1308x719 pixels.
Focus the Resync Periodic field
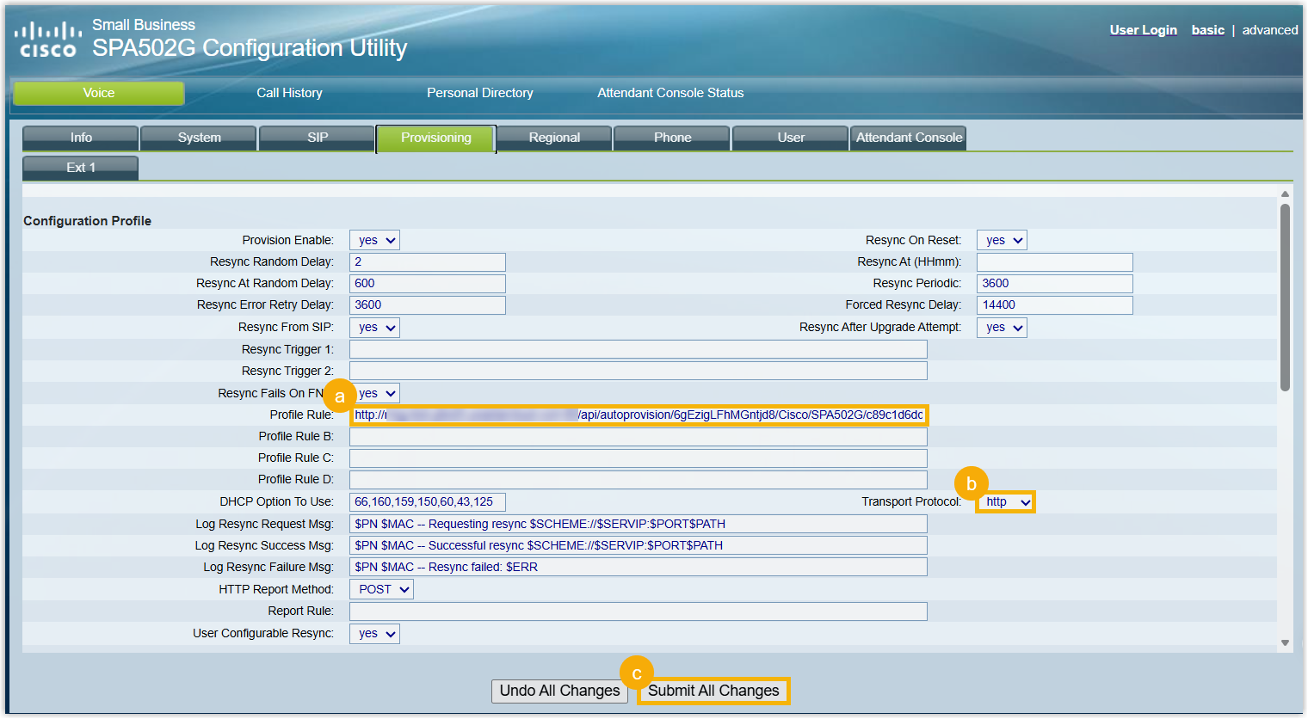1055,284
